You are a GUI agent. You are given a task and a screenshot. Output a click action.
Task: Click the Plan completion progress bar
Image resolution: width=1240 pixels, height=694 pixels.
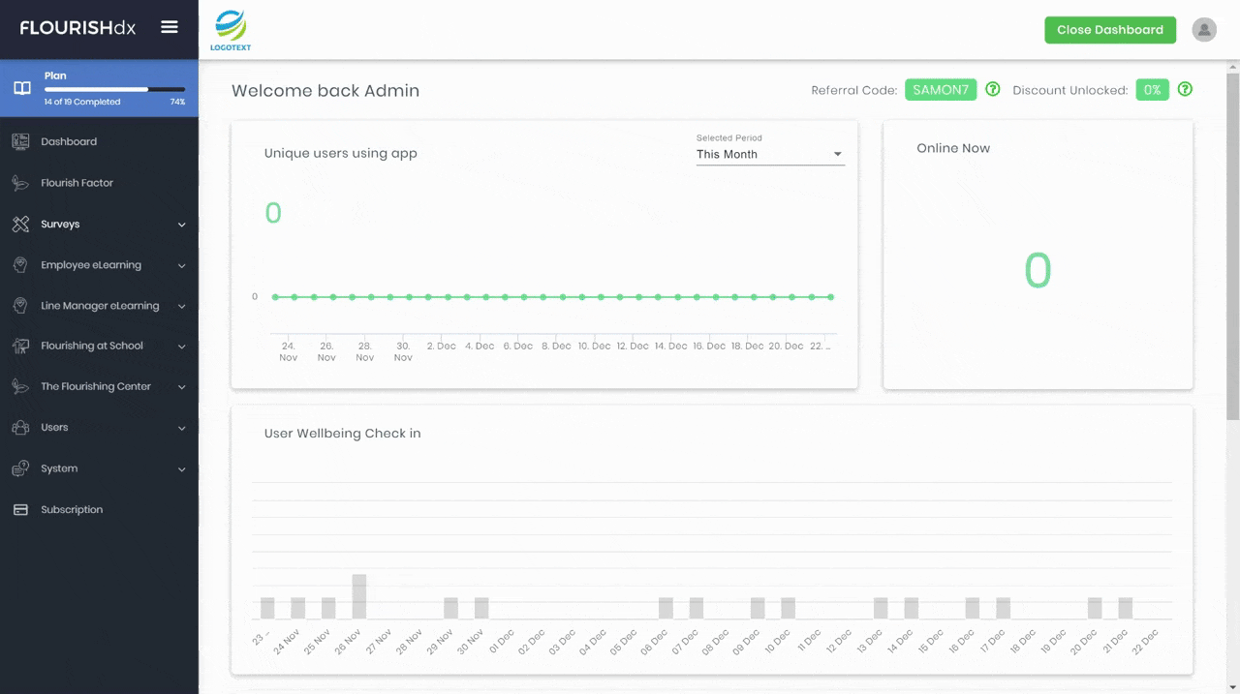pyautogui.click(x=114, y=89)
